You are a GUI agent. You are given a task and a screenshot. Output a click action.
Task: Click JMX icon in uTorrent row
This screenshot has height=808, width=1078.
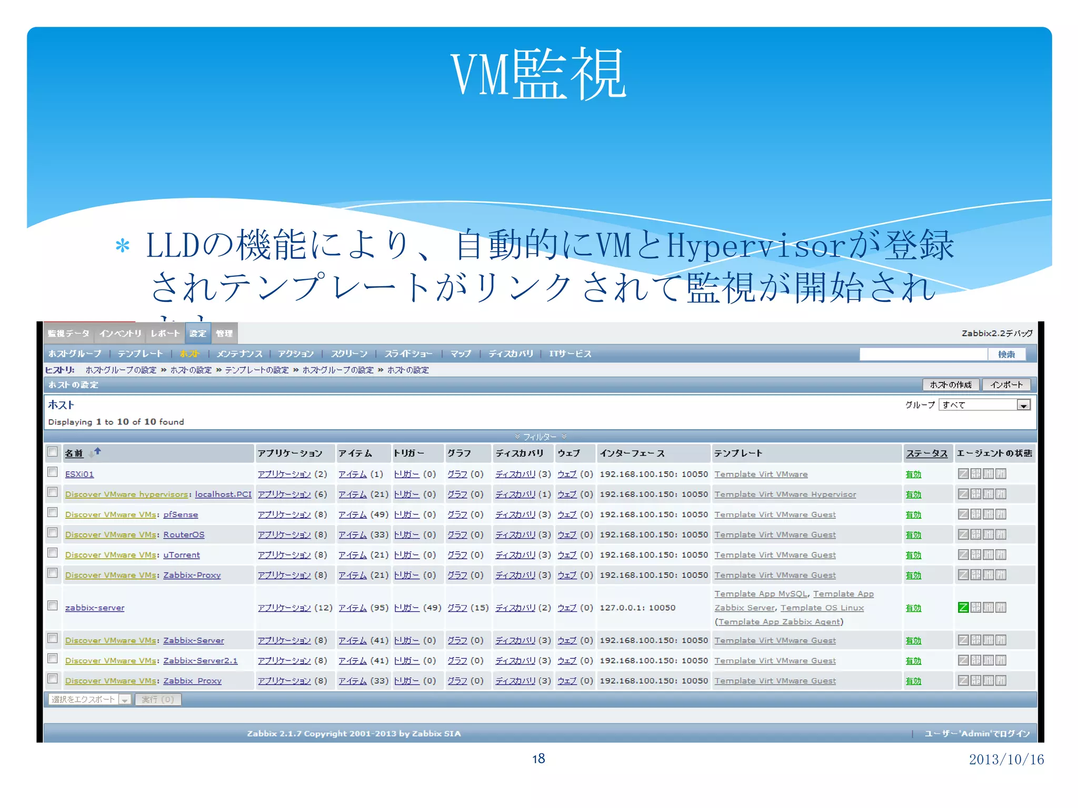pyautogui.click(x=988, y=555)
